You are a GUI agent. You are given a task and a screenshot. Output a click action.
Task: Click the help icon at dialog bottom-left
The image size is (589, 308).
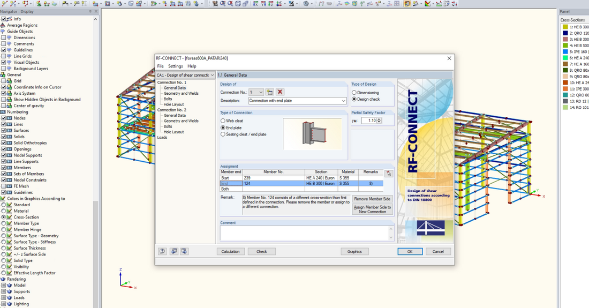[x=162, y=251]
